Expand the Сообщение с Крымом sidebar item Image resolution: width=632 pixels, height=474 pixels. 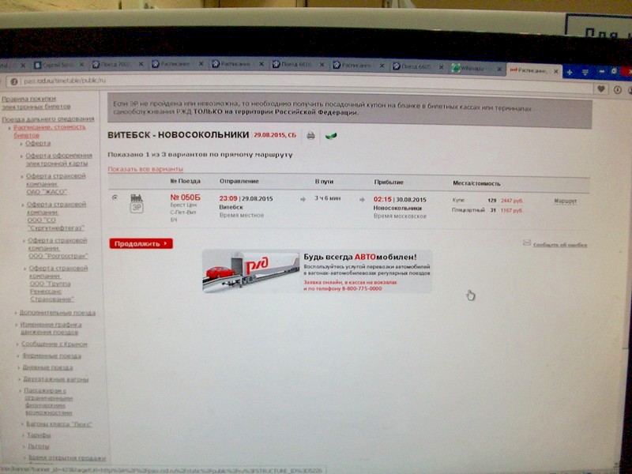54,344
